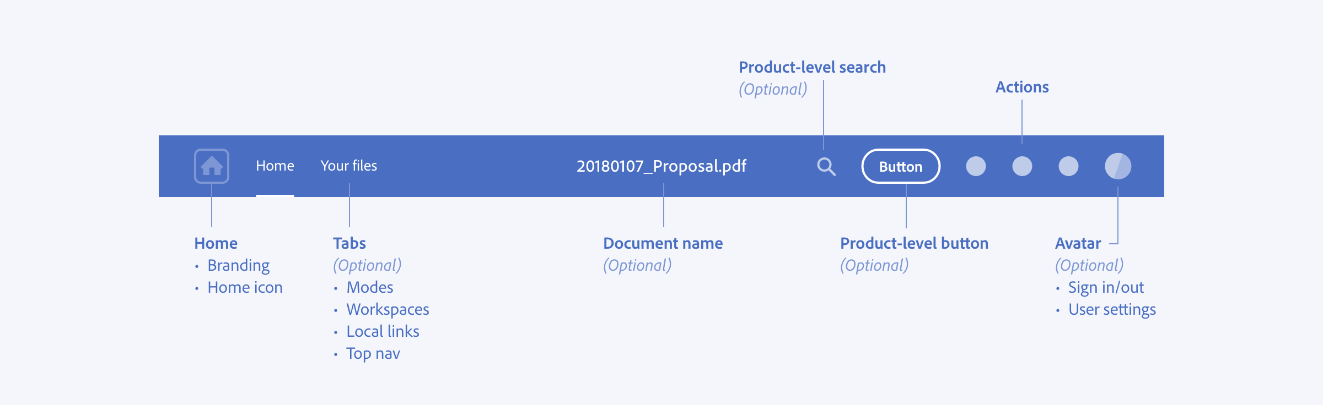Viewport: 1323px width, 405px height.
Task: Click the 20180107_Proposal.pdf document name
Action: coord(661,166)
